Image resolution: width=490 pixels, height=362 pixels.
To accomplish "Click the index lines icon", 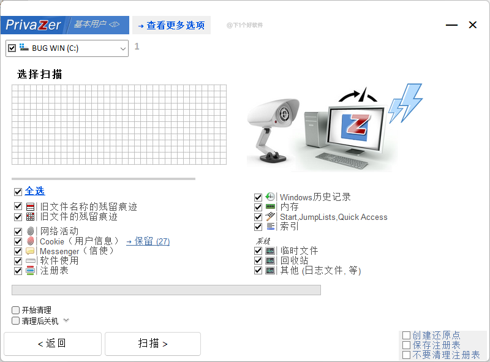I will [270, 227].
